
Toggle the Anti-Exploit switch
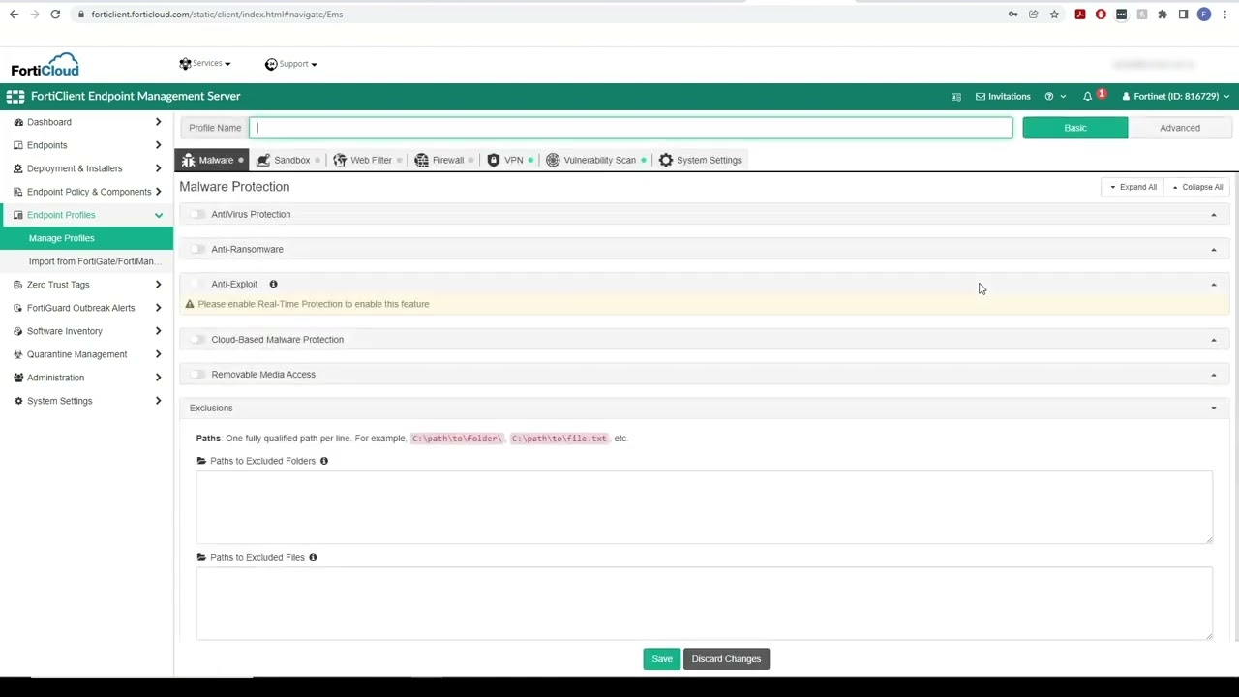[x=198, y=284]
